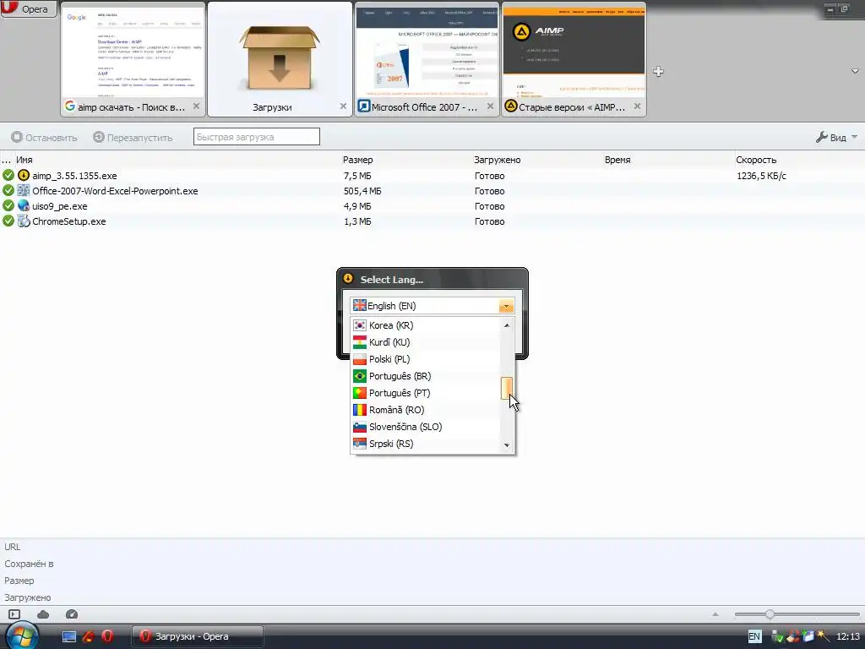Click the 1236,5 КБ/с speed value
Viewport: 865px width, 649px height.
pyautogui.click(x=761, y=176)
